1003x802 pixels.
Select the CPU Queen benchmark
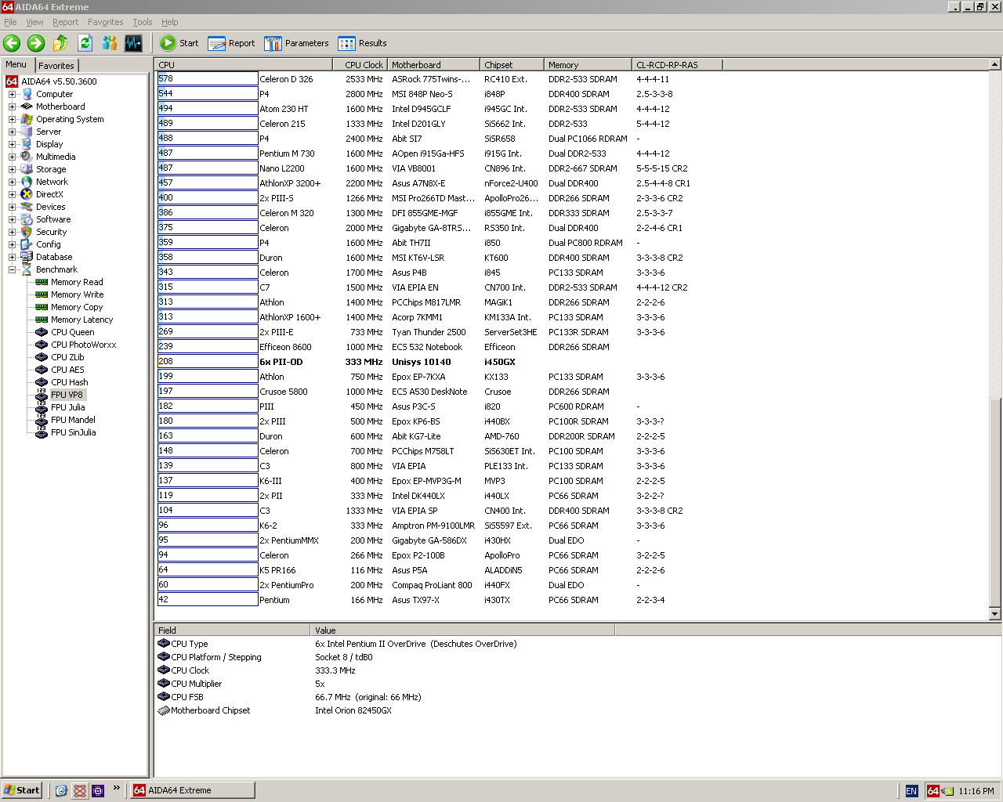(x=72, y=332)
